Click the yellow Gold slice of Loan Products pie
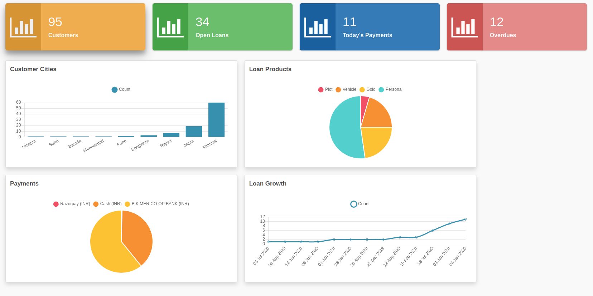The width and height of the screenshot is (593, 296). point(375,141)
